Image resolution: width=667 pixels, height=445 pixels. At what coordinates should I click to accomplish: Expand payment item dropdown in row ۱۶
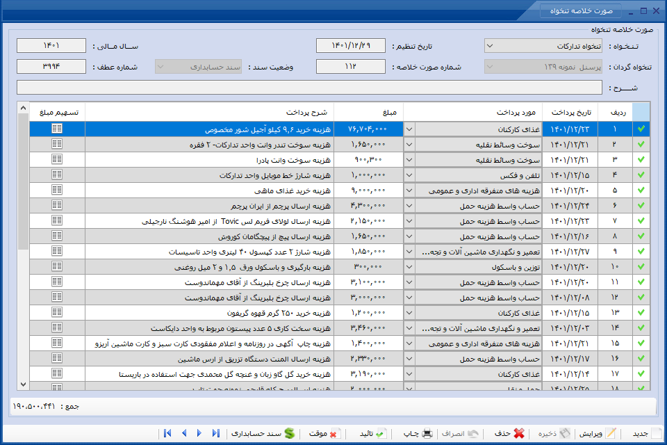[409, 359]
